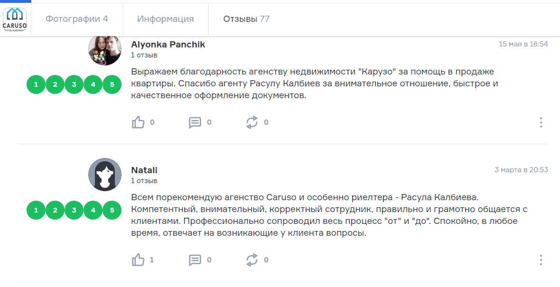This screenshot has height=287, width=560.
Task: Click Natali's avatar image
Action: coord(105,175)
